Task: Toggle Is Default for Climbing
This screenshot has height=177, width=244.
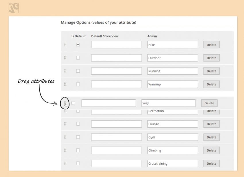Action: pyautogui.click(x=78, y=150)
